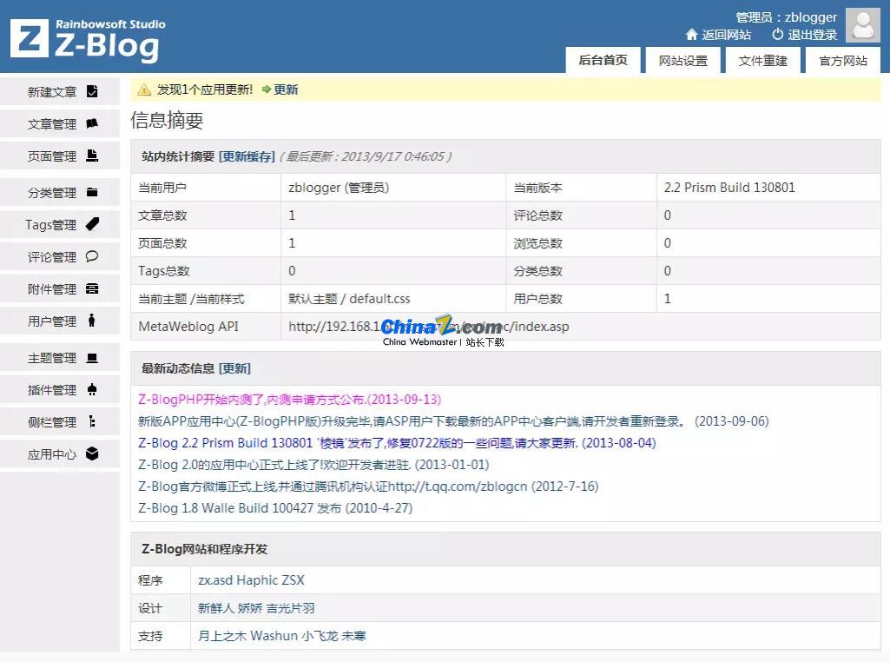Open the Z-Blog 2.2 Prism Build news link

(x=397, y=443)
